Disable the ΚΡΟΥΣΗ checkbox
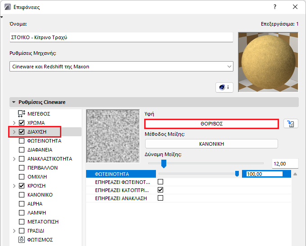The image size is (306, 246). point(22,186)
